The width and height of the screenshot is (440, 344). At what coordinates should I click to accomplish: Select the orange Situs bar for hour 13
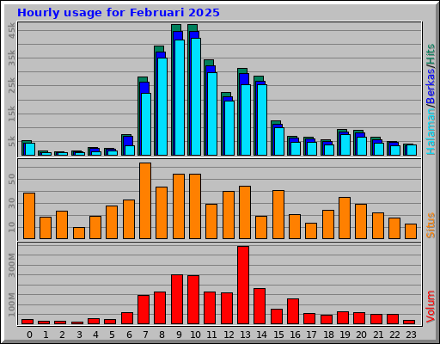click(x=245, y=212)
